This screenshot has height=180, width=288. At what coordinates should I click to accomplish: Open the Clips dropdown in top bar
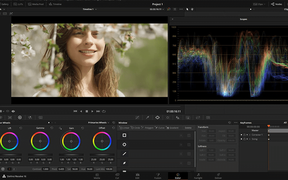tap(259, 4)
